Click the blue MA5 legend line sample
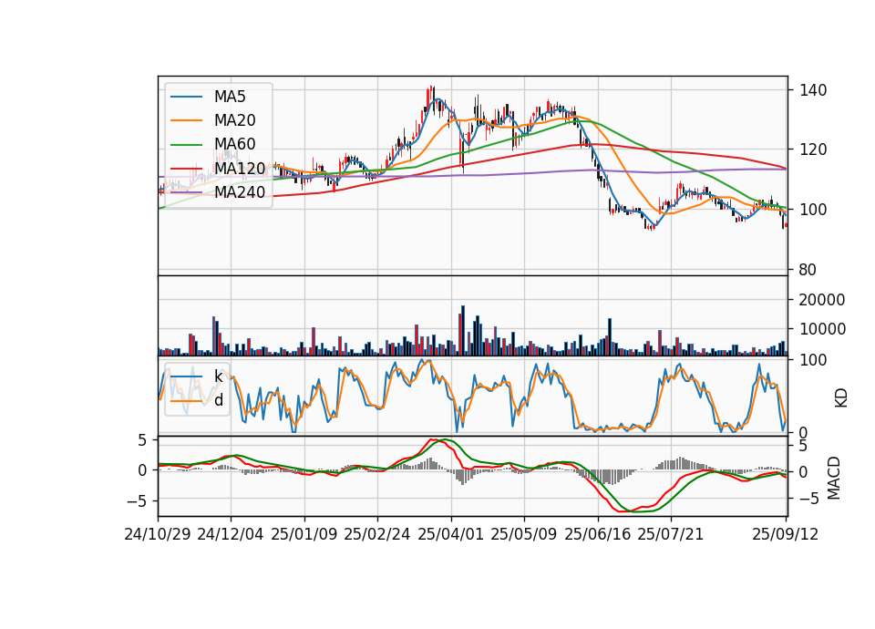Screen dimensions: 875x629 (x=186, y=97)
